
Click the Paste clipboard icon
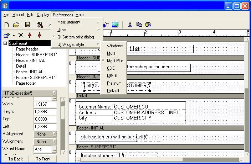pyautogui.click(x=148, y=25)
